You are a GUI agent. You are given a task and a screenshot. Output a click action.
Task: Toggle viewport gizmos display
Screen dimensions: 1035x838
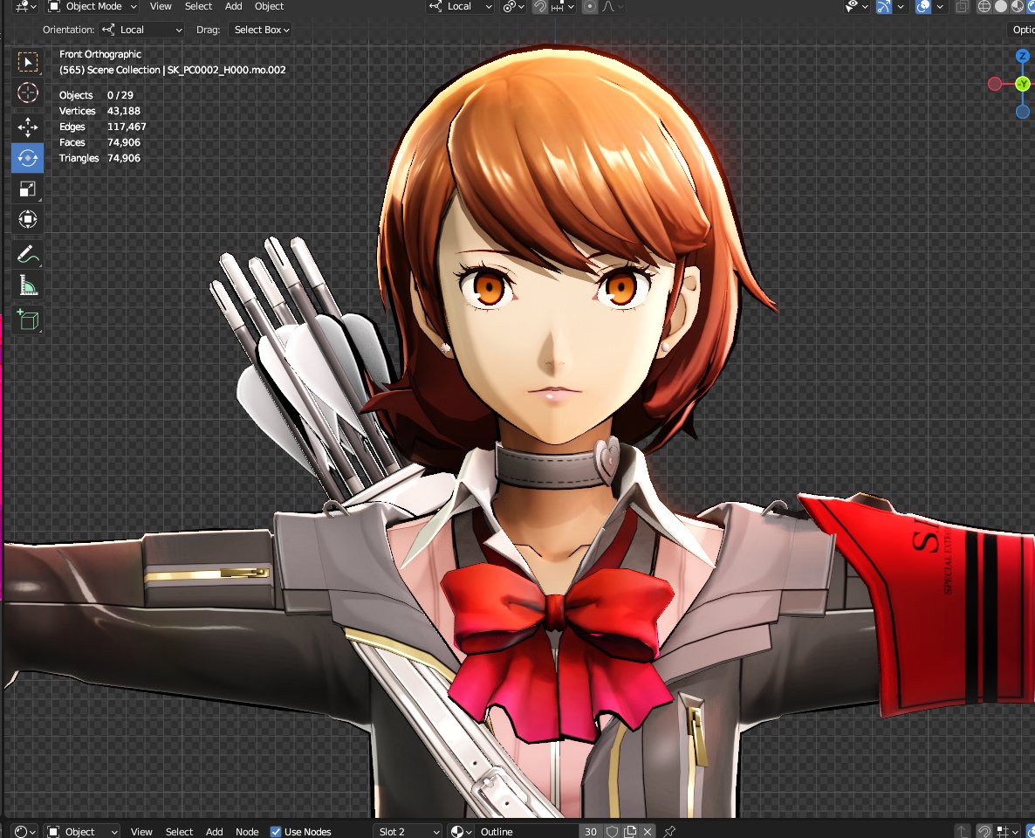883,7
